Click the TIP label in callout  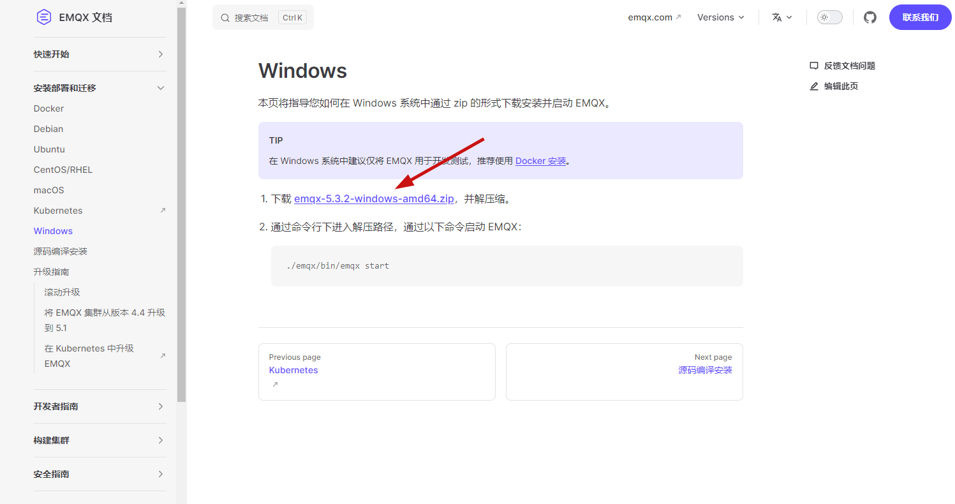[276, 140]
